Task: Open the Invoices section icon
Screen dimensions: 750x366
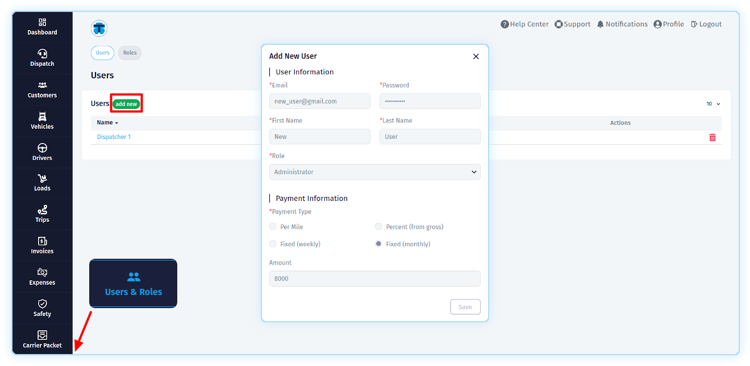Action: point(42,241)
